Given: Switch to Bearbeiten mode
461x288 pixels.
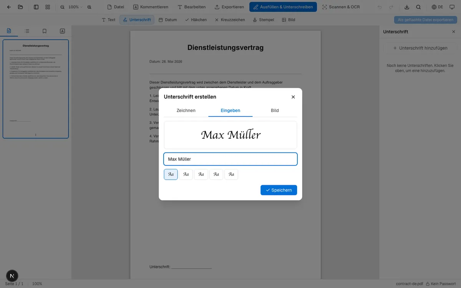Looking at the screenshot, I should pos(192,7).
